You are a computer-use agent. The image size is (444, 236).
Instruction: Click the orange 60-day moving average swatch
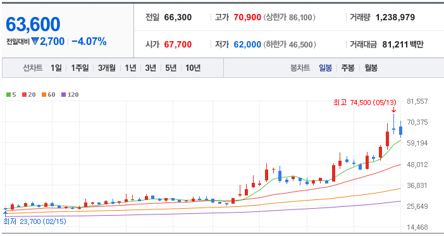(x=44, y=95)
